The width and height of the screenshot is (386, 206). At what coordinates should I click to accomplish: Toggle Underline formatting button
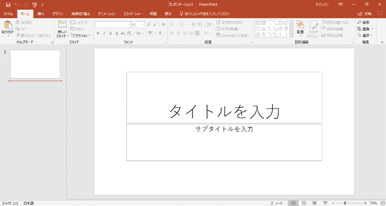[110, 33]
